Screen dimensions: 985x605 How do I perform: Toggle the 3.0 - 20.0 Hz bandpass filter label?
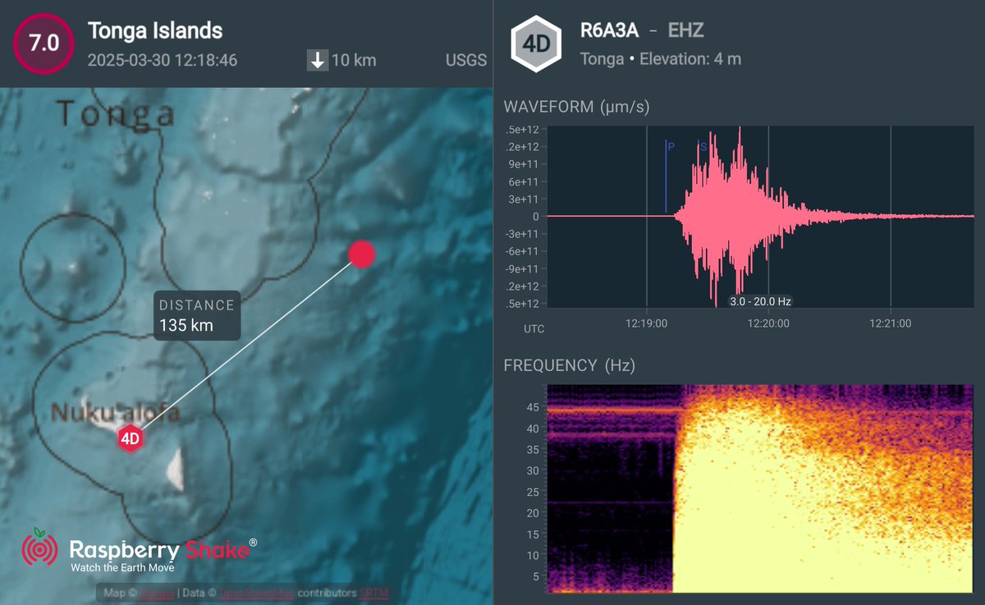(761, 301)
